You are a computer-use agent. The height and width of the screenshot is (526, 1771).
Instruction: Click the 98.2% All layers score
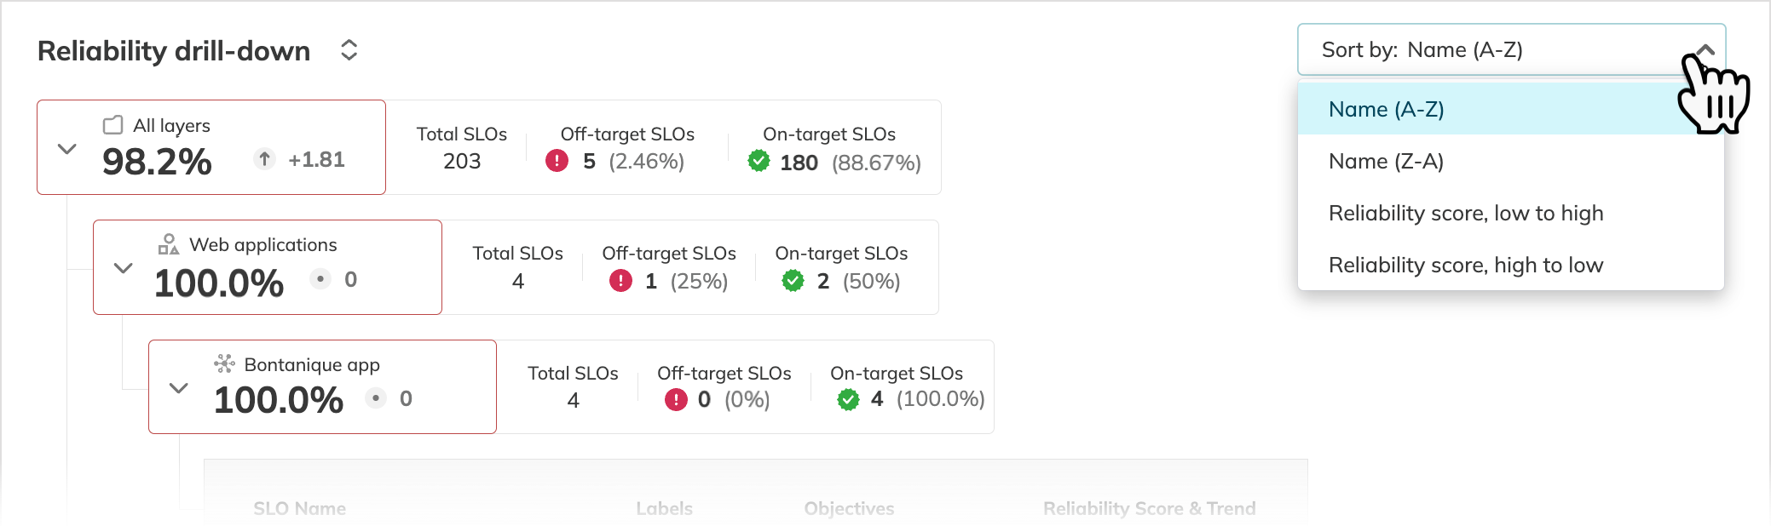click(159, 161)
